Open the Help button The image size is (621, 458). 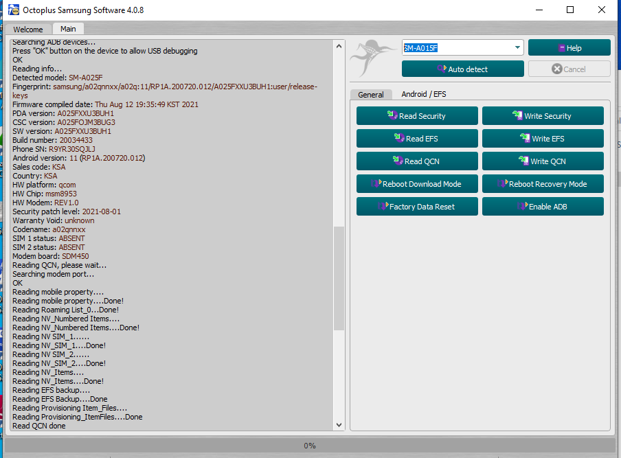[x=569, y=48]
